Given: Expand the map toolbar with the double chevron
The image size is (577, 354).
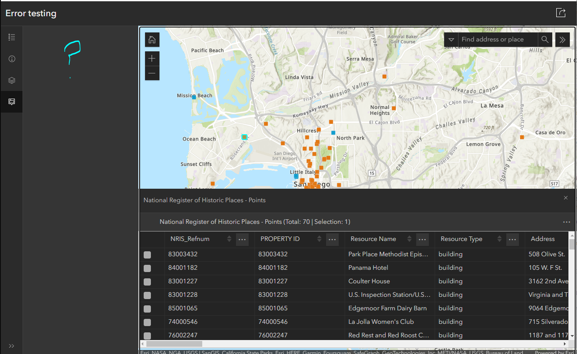Looking at the screenshot, I should click(562, 39).
